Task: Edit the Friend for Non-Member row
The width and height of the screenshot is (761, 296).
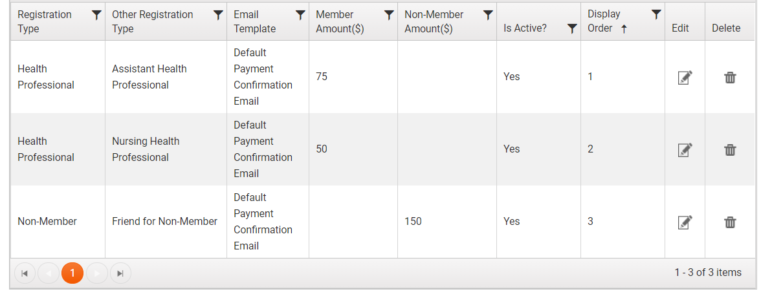Action: [x=685, y=222]
